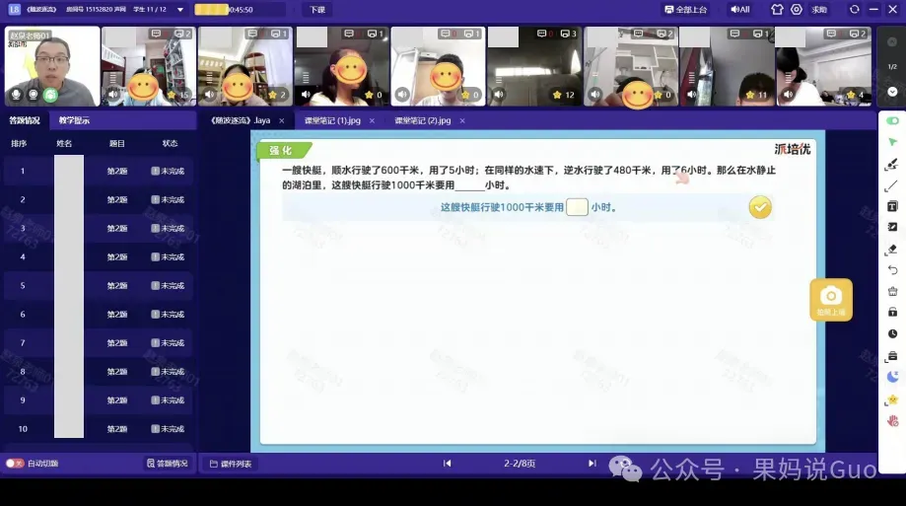This screenshot has height=506, width=906.
Task: Click the teacher's microphone icon
Action: (x=16, y=95)
